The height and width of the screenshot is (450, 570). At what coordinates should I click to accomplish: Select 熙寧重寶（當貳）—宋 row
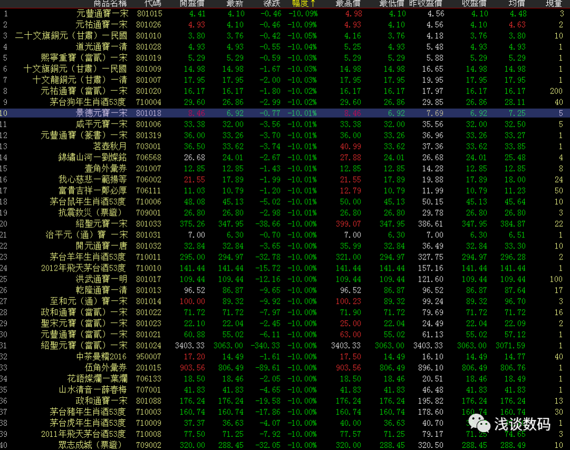tap(285, 58)
